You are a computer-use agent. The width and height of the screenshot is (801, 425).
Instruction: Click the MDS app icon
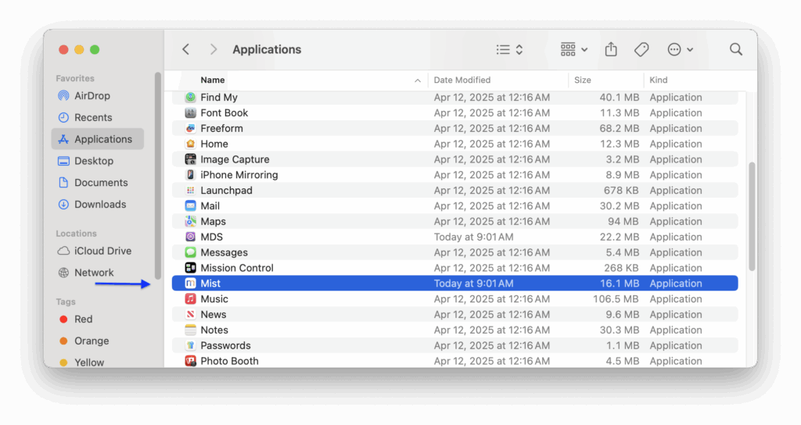tap(191, 237)
